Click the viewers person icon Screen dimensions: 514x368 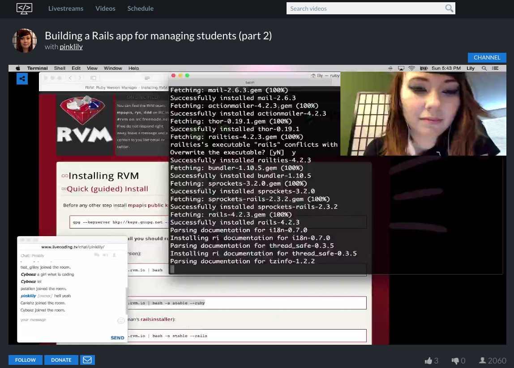pyautogui.click(x=482, y=360)
